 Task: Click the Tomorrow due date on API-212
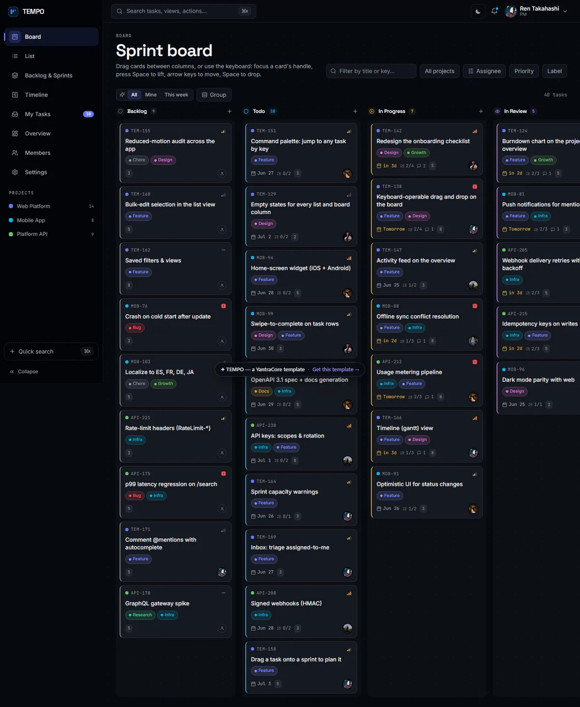pyautogui.click(x=391, y=397)
